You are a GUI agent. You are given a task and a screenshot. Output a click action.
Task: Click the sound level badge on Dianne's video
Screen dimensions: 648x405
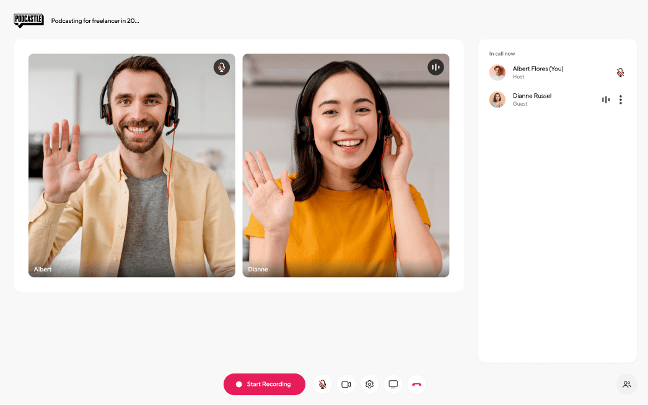(436, 67)
